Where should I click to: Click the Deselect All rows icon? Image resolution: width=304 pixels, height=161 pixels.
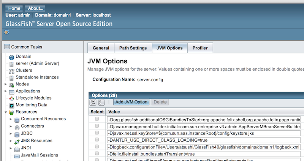101,102
